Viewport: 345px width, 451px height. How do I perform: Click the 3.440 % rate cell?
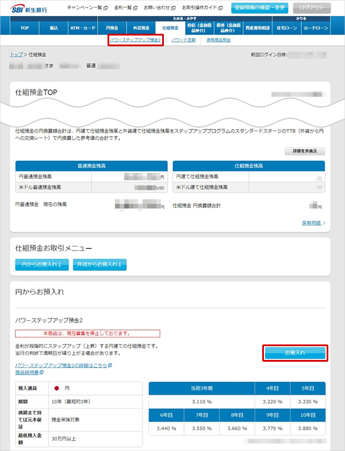(167, 429)
